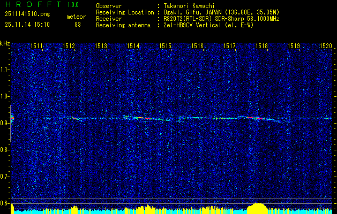Image resolution: width=337 pixels, height=214 pixels.
Task: Click time marker 1518
Action: 261,45
